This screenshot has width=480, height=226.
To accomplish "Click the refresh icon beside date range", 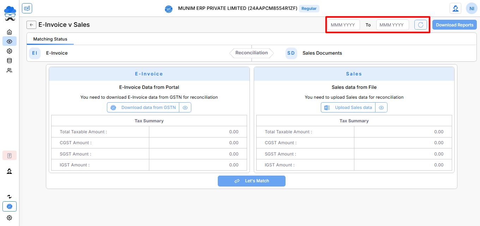I will pyautogui.click(x=421, y=25).
